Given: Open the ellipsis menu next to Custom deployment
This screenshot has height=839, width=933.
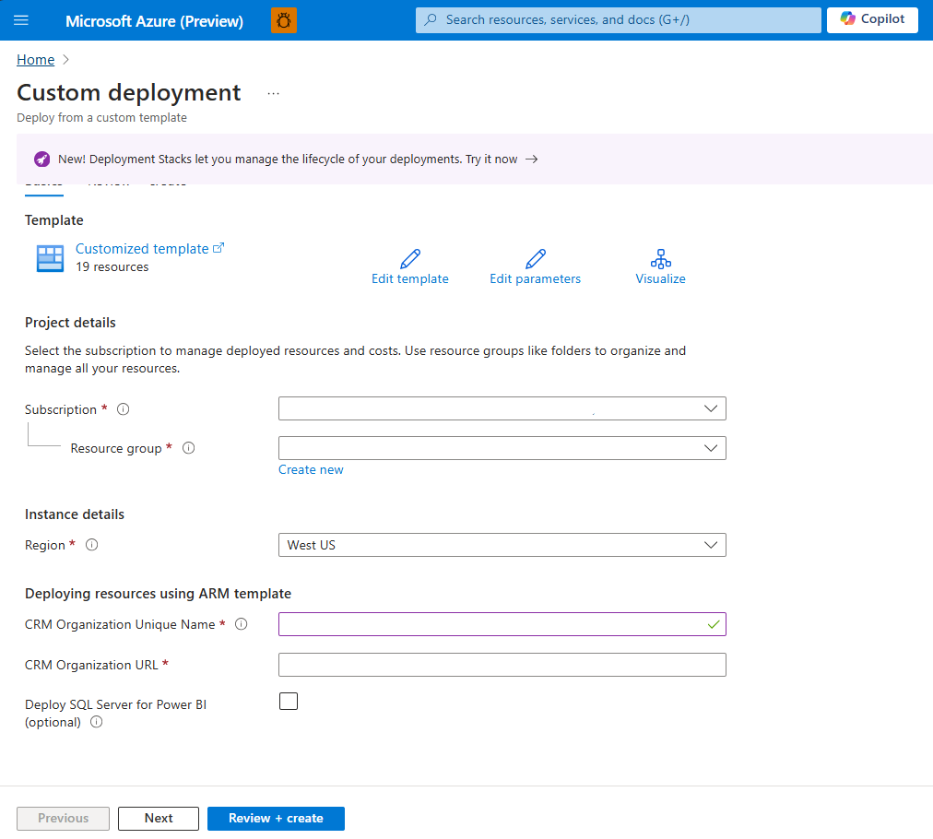Looking at the screenshot, I should 273,92.
